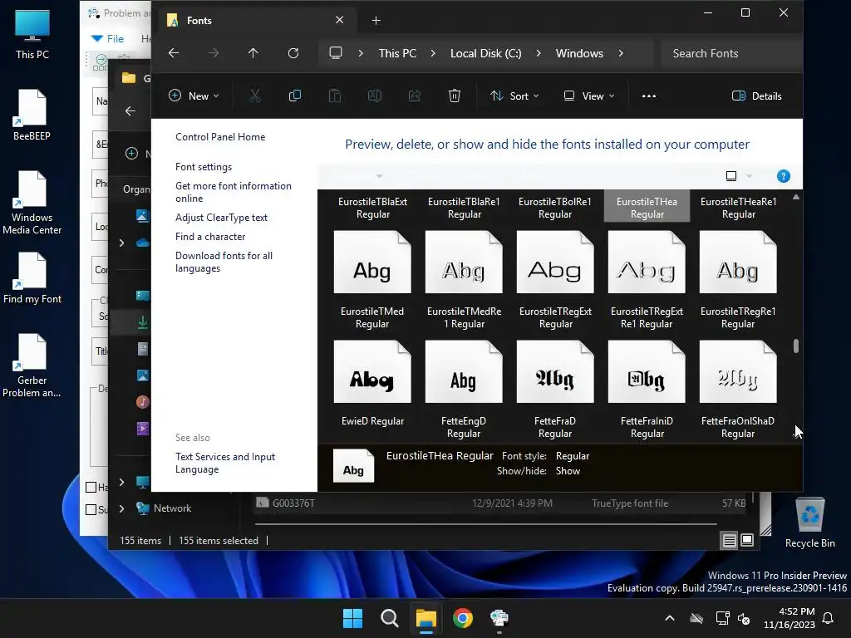Click the Delete trash icon
851x638 pixels.
[x=455, y=96]
